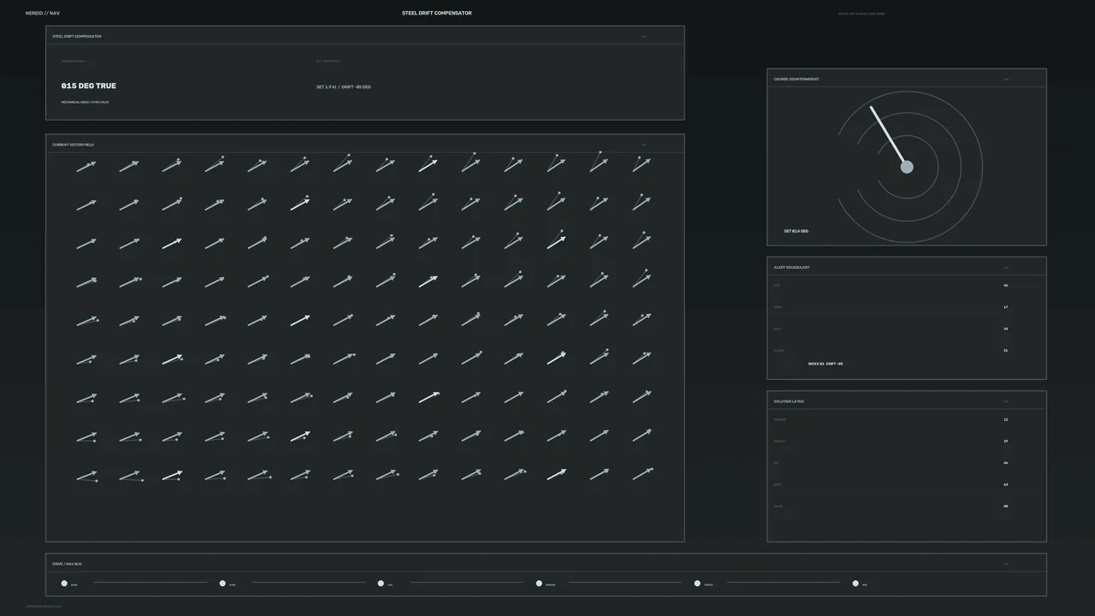
Task: Click the Solution Latch panel title
Action: [789, 401]
